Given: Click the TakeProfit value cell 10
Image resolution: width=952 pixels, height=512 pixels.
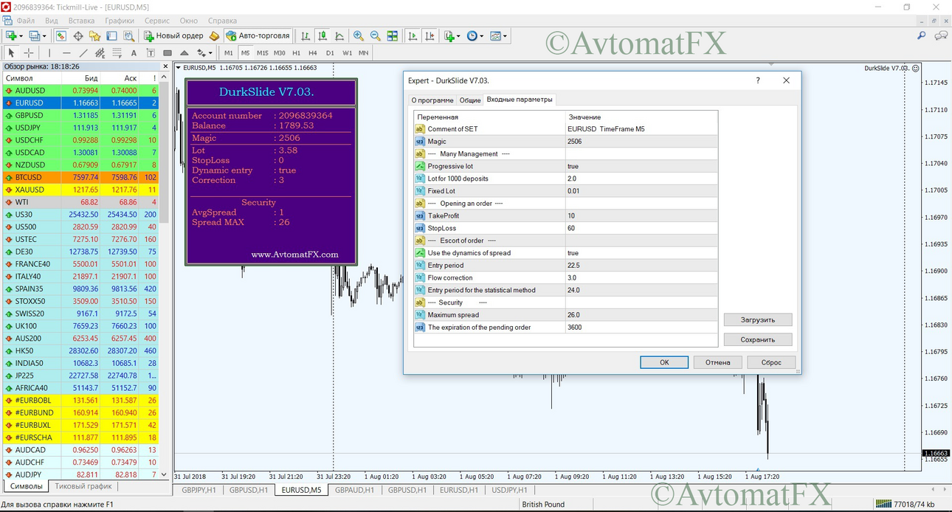Looking at the screenshot, I should click(641, 215).
